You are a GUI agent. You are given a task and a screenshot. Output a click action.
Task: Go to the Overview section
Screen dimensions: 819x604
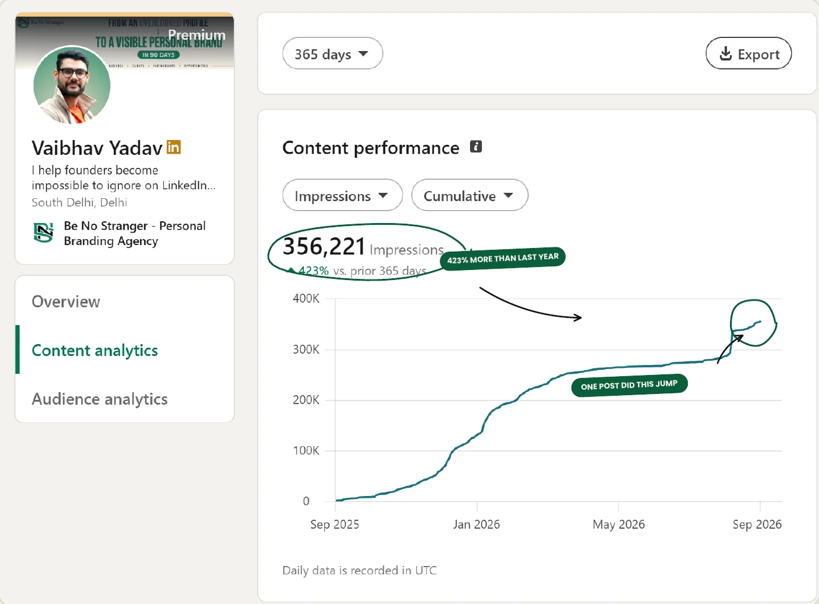(66, 301)
